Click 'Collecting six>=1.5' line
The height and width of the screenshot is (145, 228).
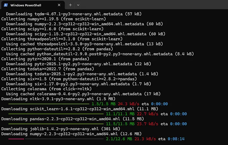69,79
